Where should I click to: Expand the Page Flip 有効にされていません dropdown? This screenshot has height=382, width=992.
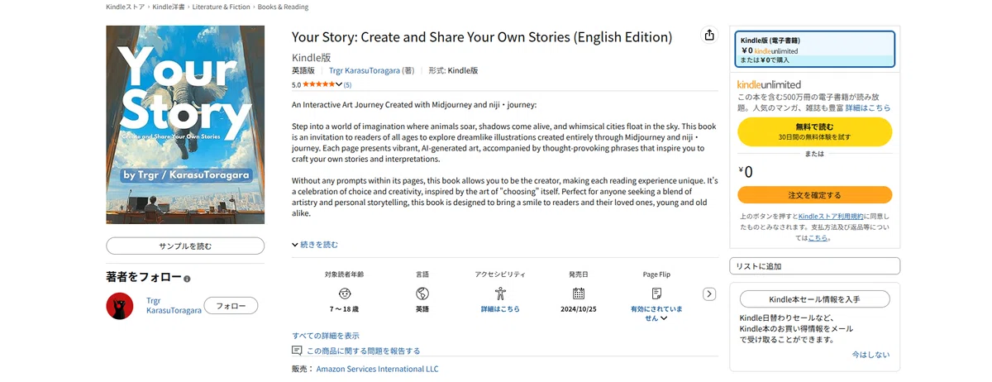(x=656, y=313)
